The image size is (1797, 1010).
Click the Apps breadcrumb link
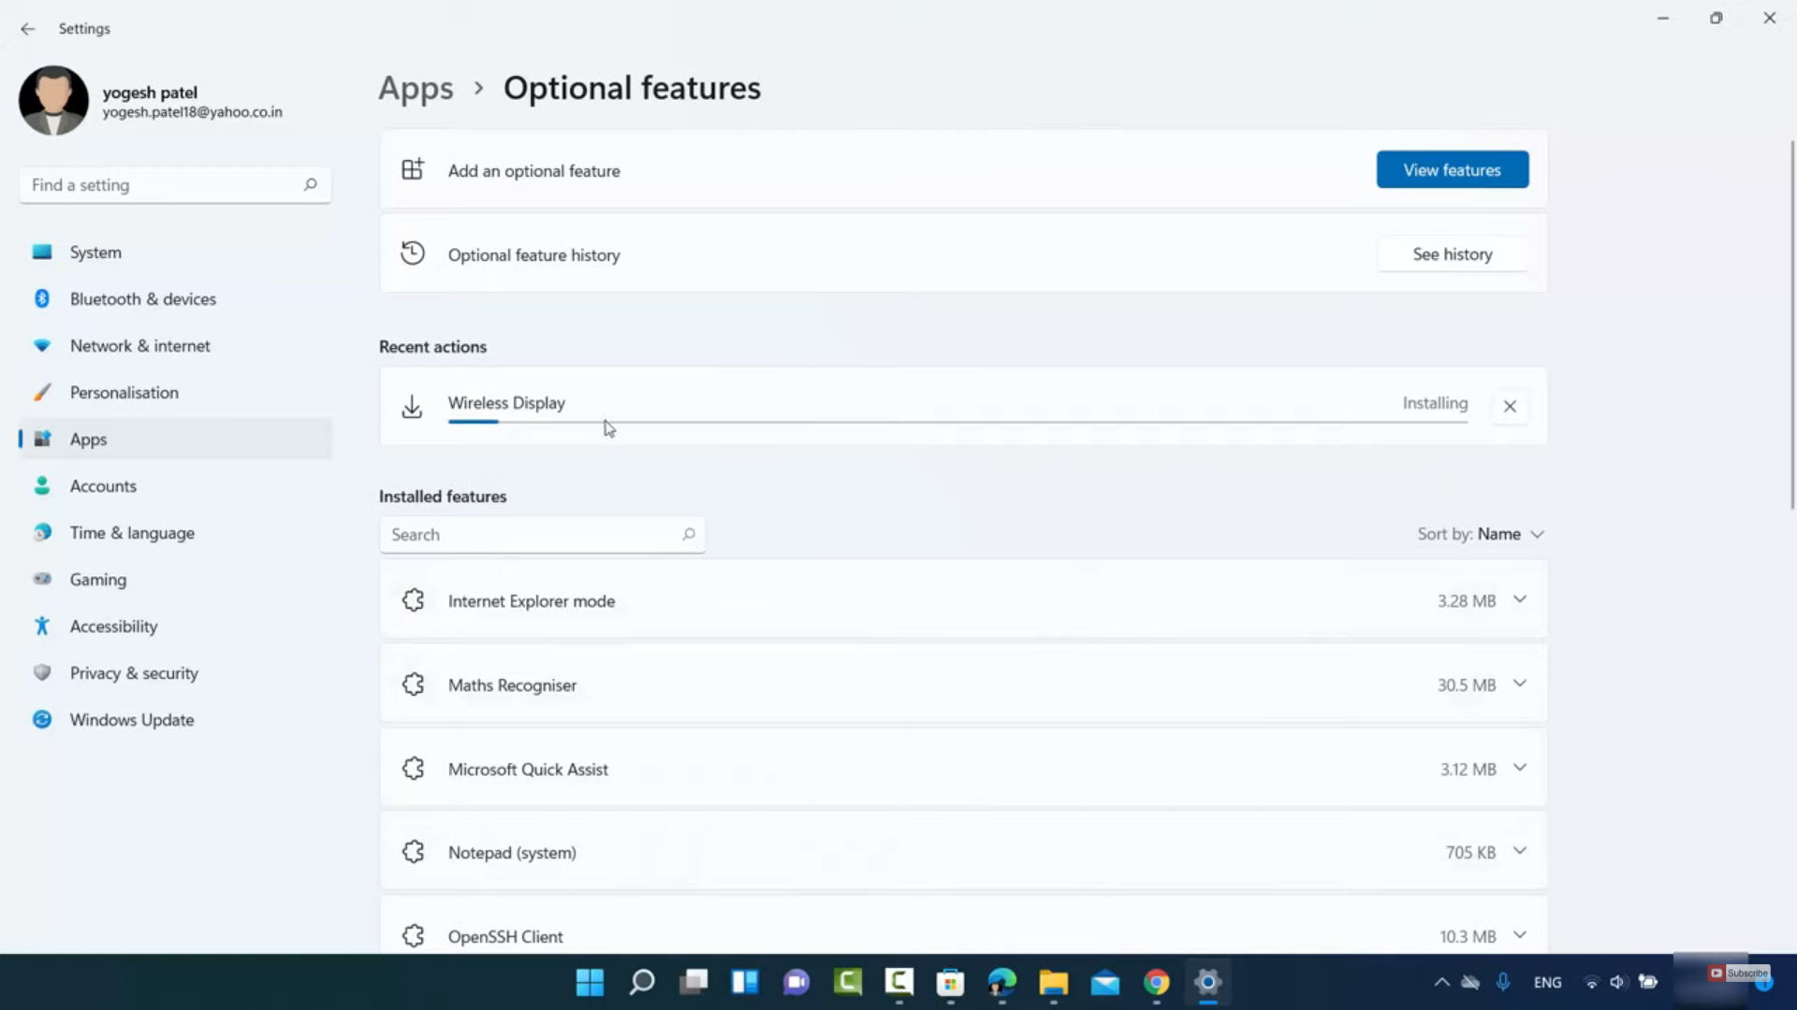tap(416, 88)
